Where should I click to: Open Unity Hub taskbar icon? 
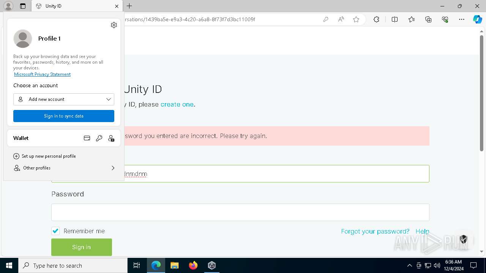pyautogui.click(x=212, y=265)
